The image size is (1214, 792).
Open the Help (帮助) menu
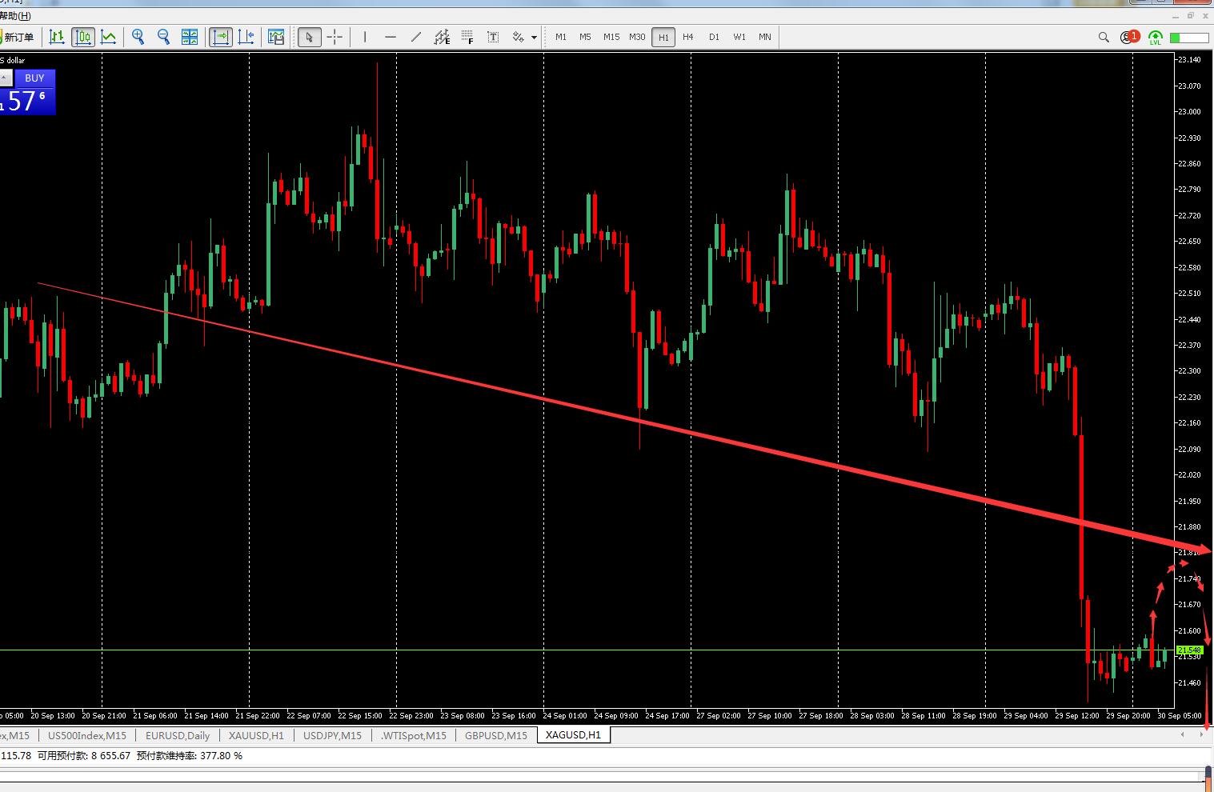tap(15, 16)
